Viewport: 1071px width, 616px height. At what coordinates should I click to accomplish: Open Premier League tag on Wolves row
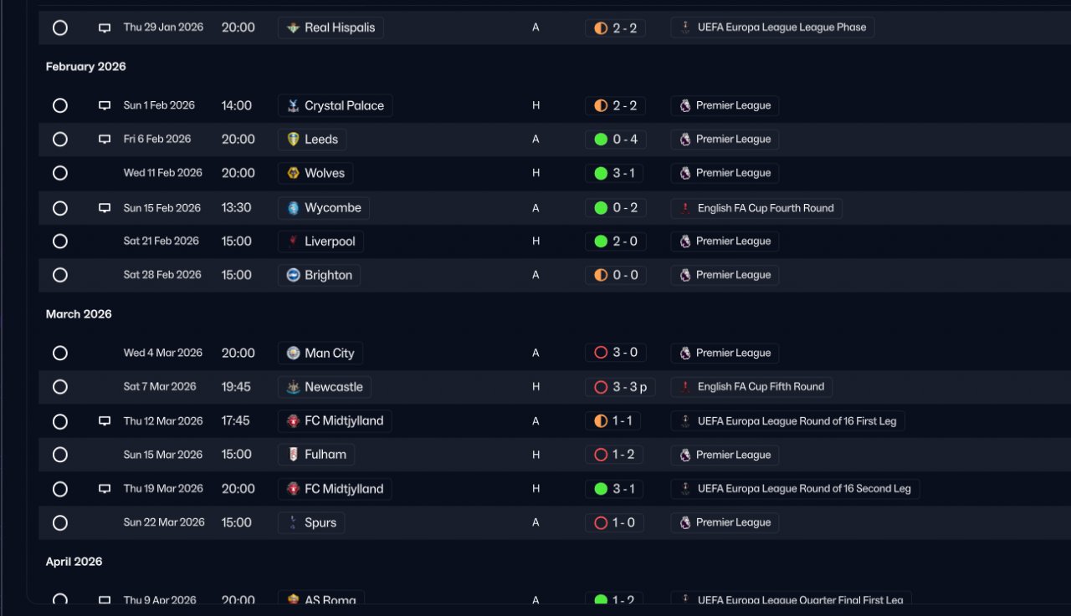pos(725,174)
